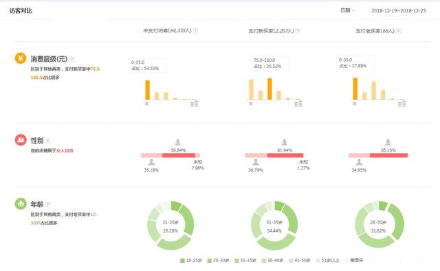Click the 访客对比 panel title
Screen dimensions: 440x271
(x=21, y=11)
